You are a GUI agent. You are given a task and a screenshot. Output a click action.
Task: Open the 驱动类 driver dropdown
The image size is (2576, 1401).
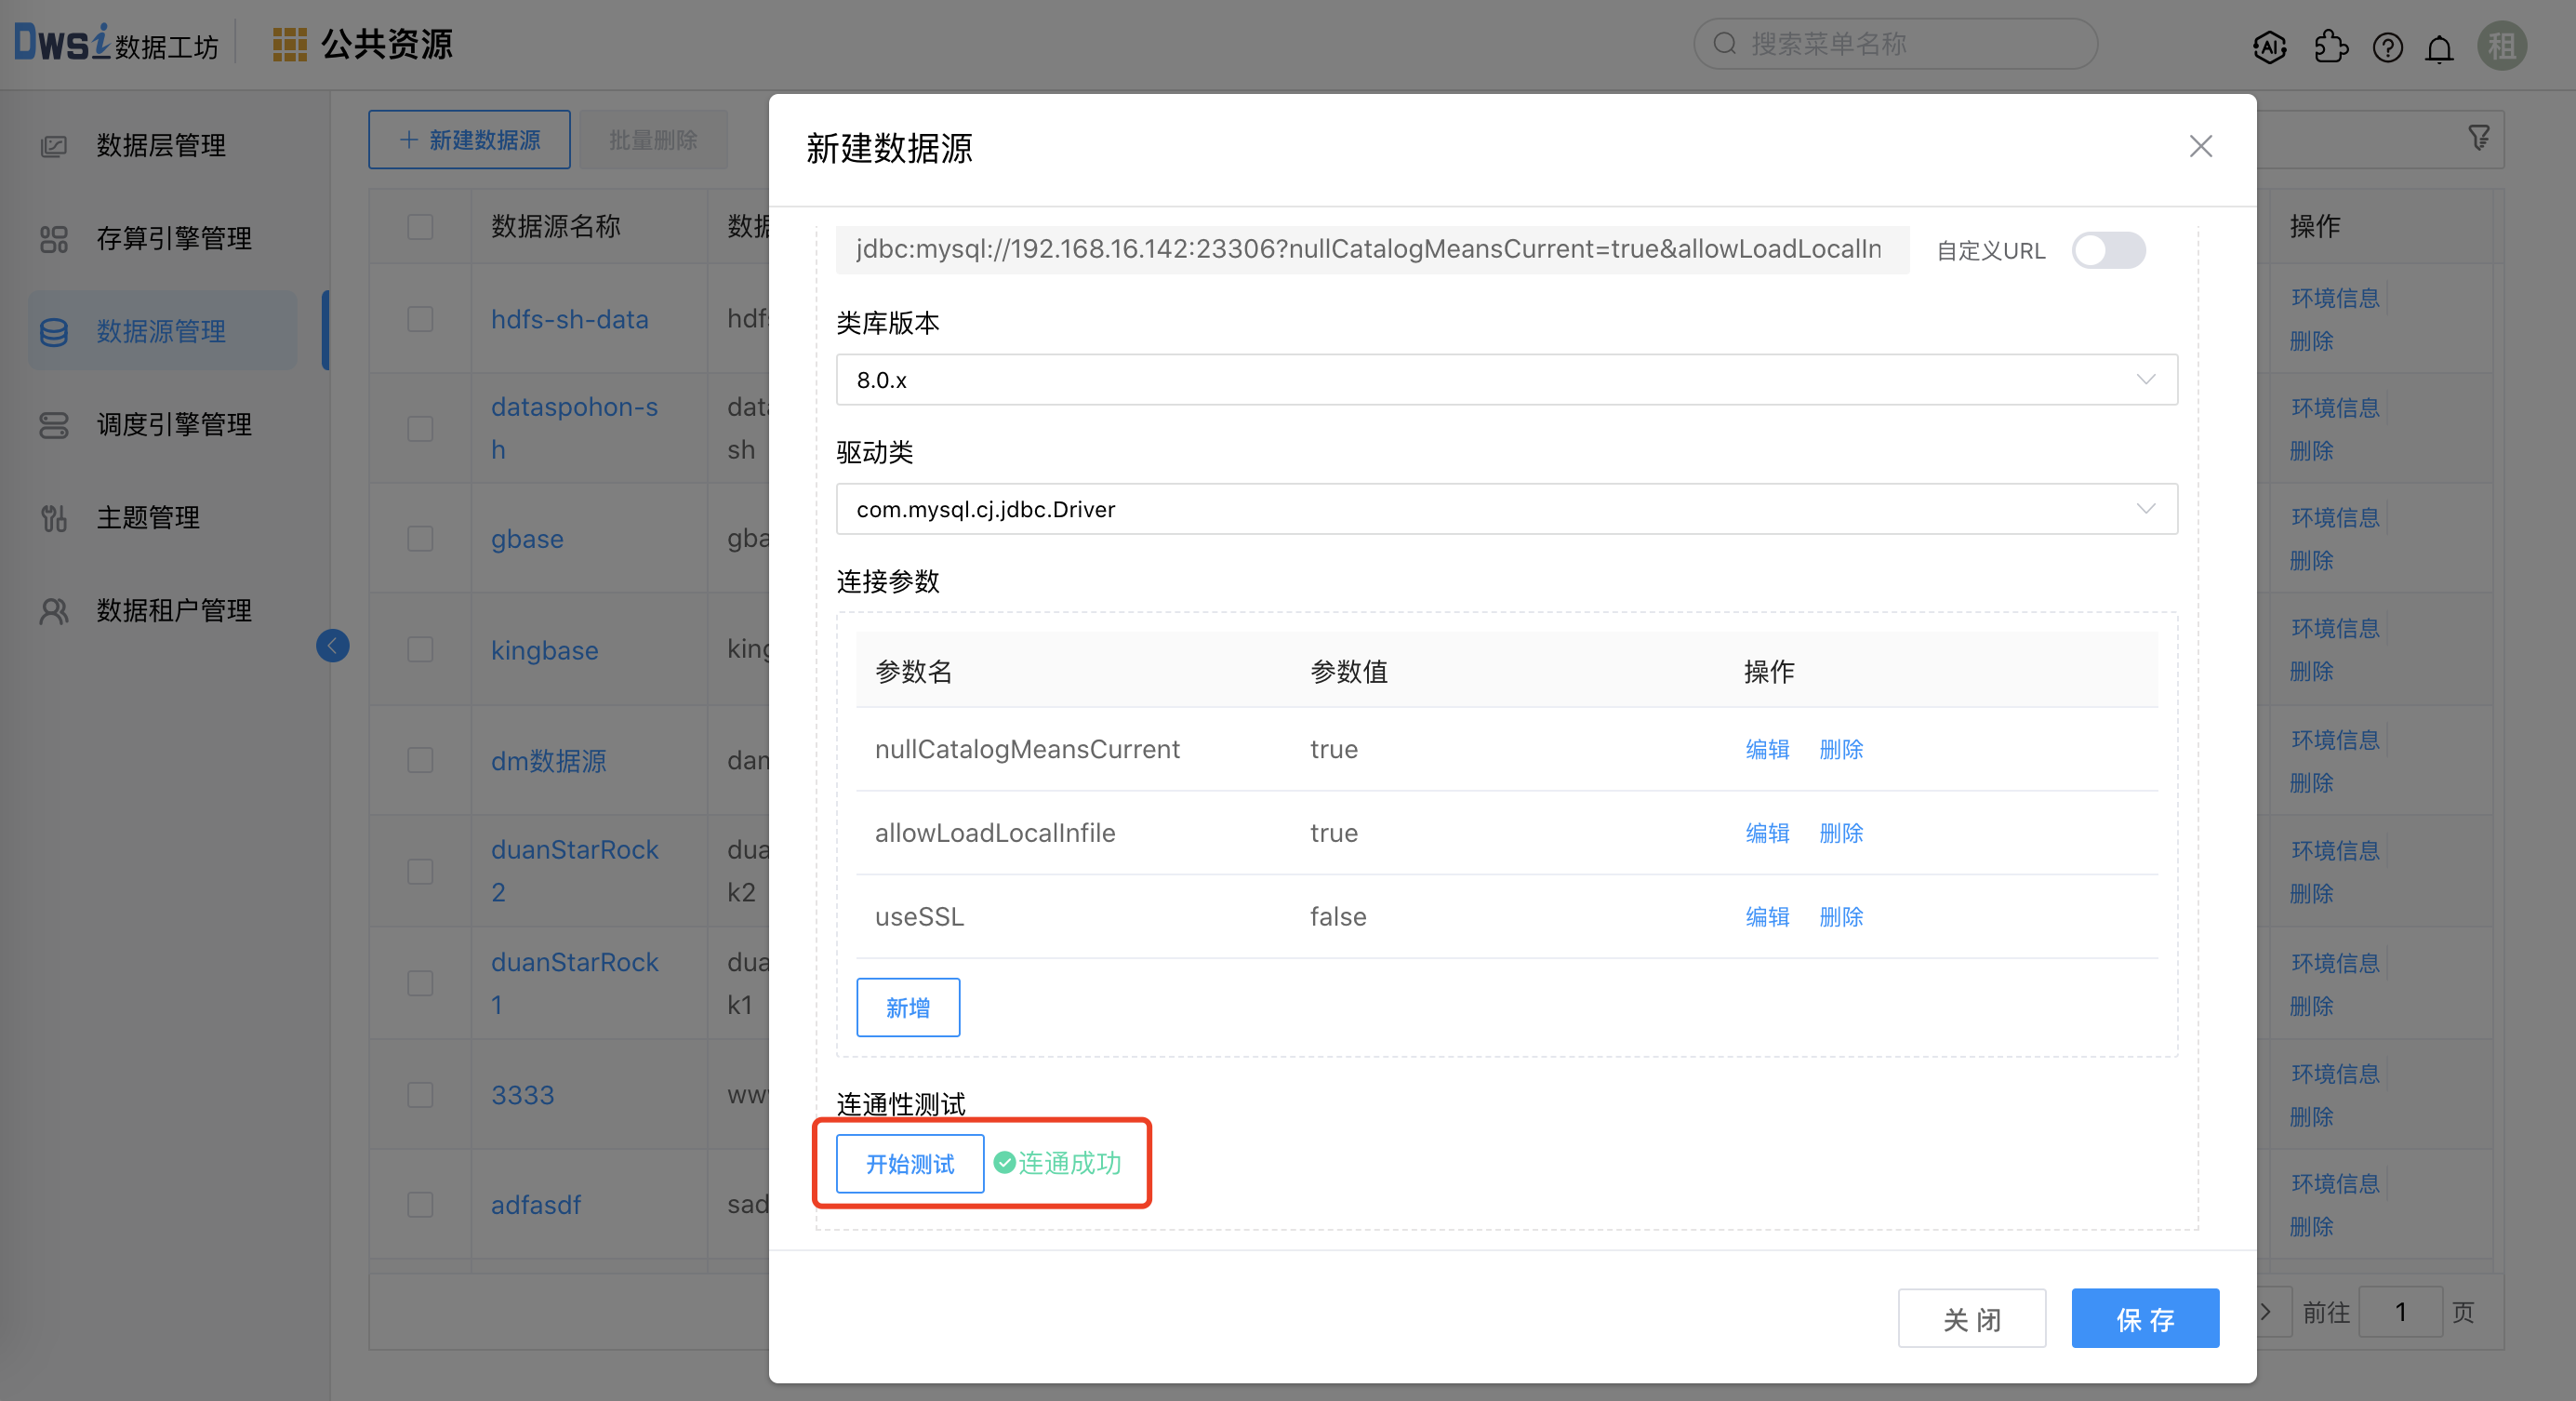click(2146, 509)
